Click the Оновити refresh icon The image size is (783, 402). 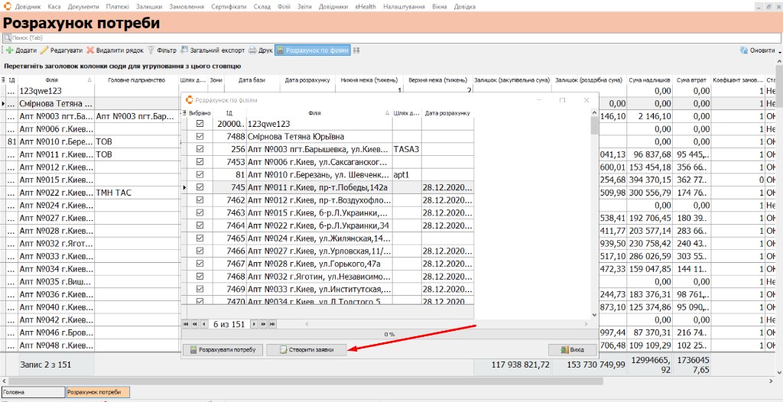(744, 50)
